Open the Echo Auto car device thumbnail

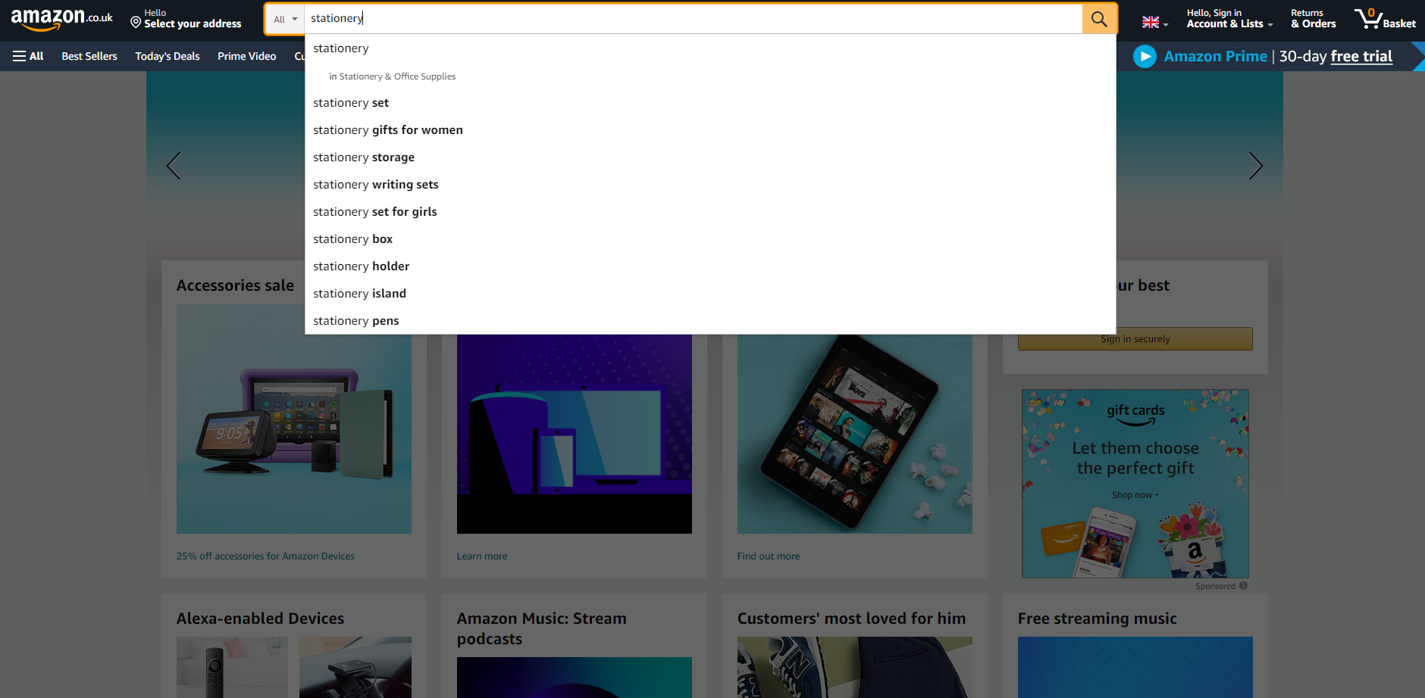[355, 667]
